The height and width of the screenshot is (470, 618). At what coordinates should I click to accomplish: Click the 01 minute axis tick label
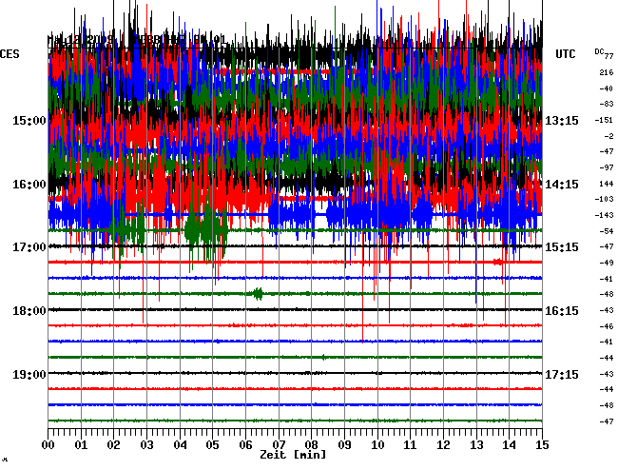(x=81, y=445)
